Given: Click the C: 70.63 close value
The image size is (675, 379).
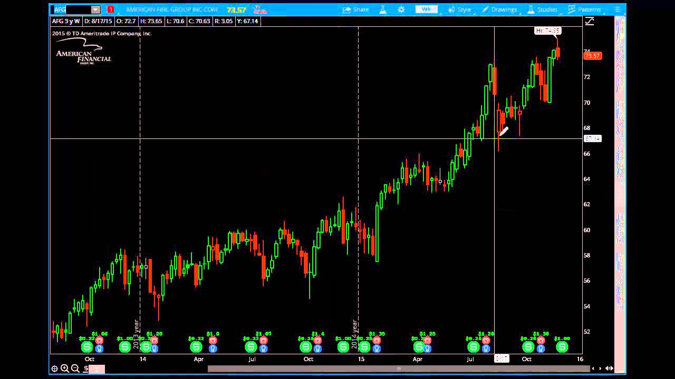Looking at the screenshot, I should point(199,21).
